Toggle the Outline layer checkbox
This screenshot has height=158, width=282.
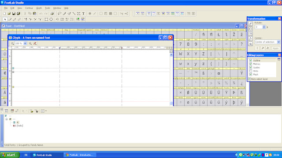tap(251, 61)
